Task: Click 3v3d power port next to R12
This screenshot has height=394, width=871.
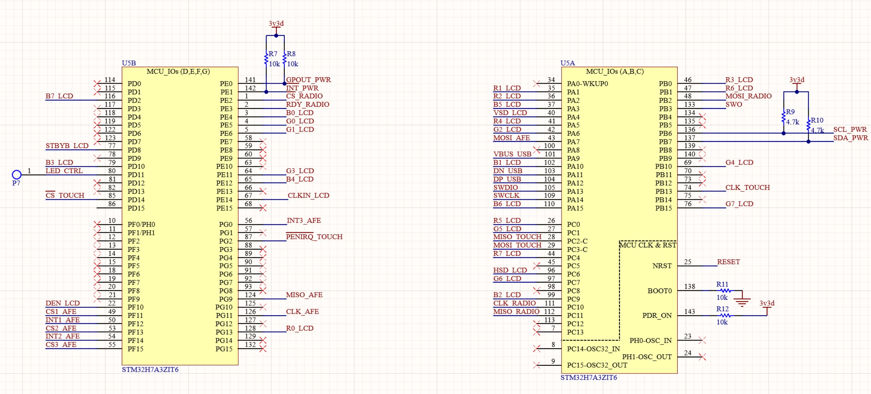Action: [x=767, y=306]
